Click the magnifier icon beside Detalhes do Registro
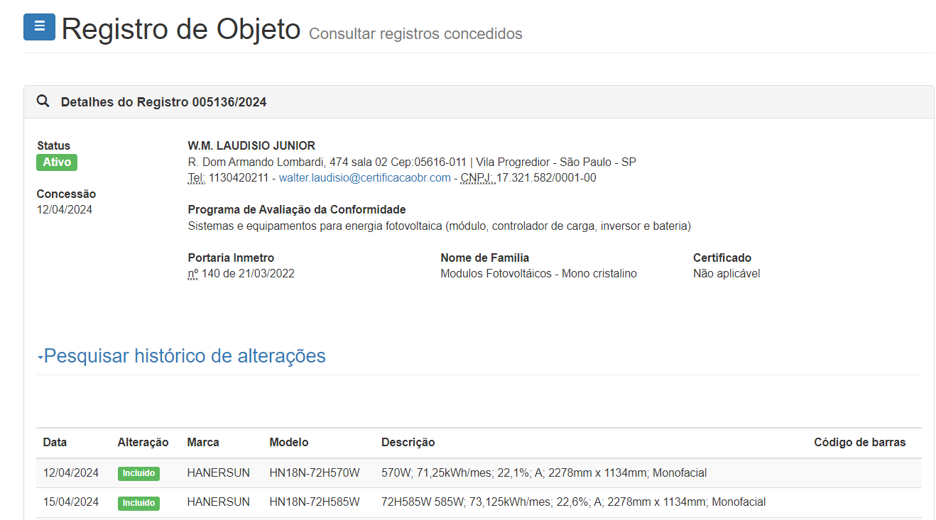 pyautogui.click(x=43, y=101)
